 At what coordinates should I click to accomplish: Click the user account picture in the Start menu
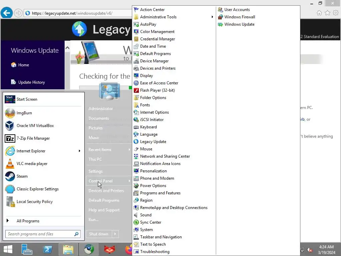110,91
